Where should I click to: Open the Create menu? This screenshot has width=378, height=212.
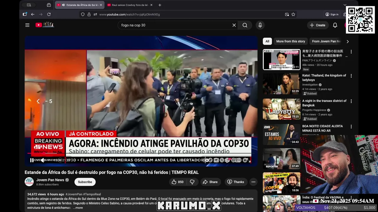click(x=317, y=25)
